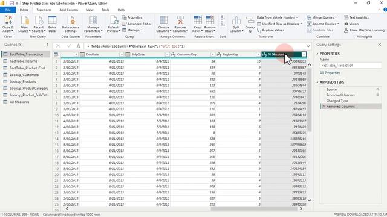
Task: Click the Refresh Preview icon
Action: pos(114,20)
